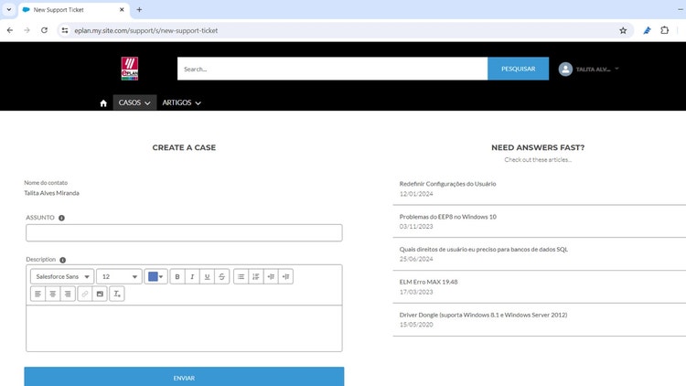Image resolution: width=686 pixels, height=386 pixels.
Task: Align description text left
Action: 38,294
